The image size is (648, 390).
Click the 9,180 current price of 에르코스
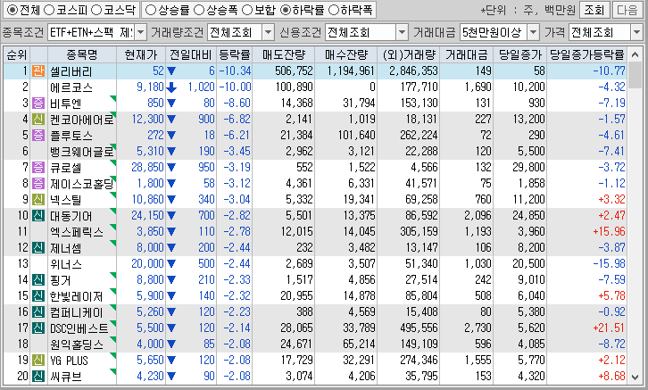[151, 87]
